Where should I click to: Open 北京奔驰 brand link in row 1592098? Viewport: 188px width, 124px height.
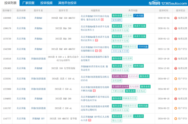tap(21, 18)
